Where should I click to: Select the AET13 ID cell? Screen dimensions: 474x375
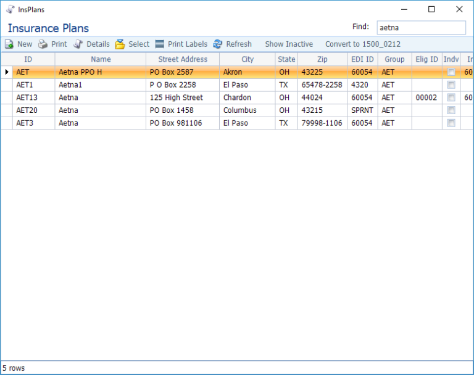point(33,97)
